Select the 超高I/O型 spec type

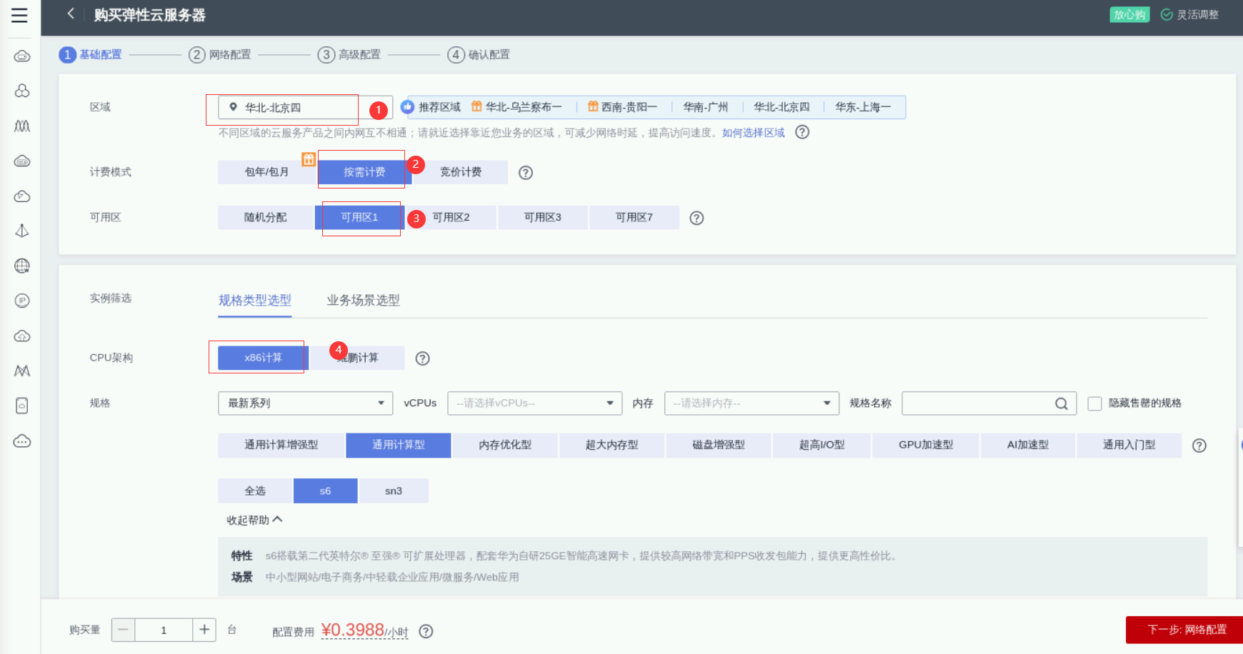[x=822, y=445]
